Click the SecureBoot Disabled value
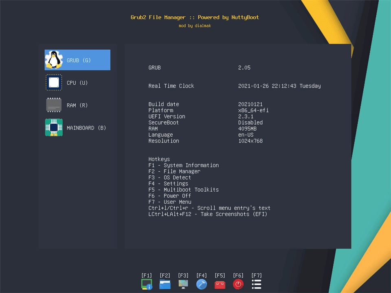 (250, 122)
